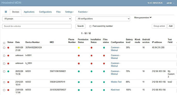The image size is (177, 95).
Task: Click green files status dot of h0002
Action: tap(104, 82)
